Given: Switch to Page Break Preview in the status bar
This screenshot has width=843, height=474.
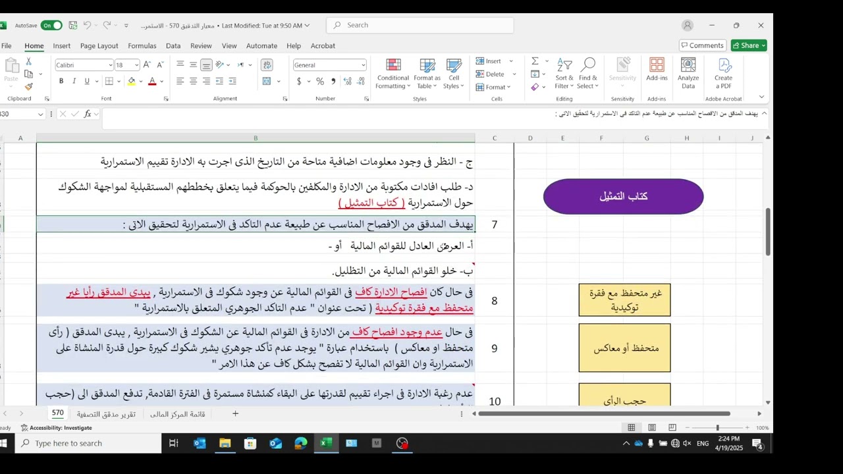Looking at the screenshot, I should coord(672,427).
